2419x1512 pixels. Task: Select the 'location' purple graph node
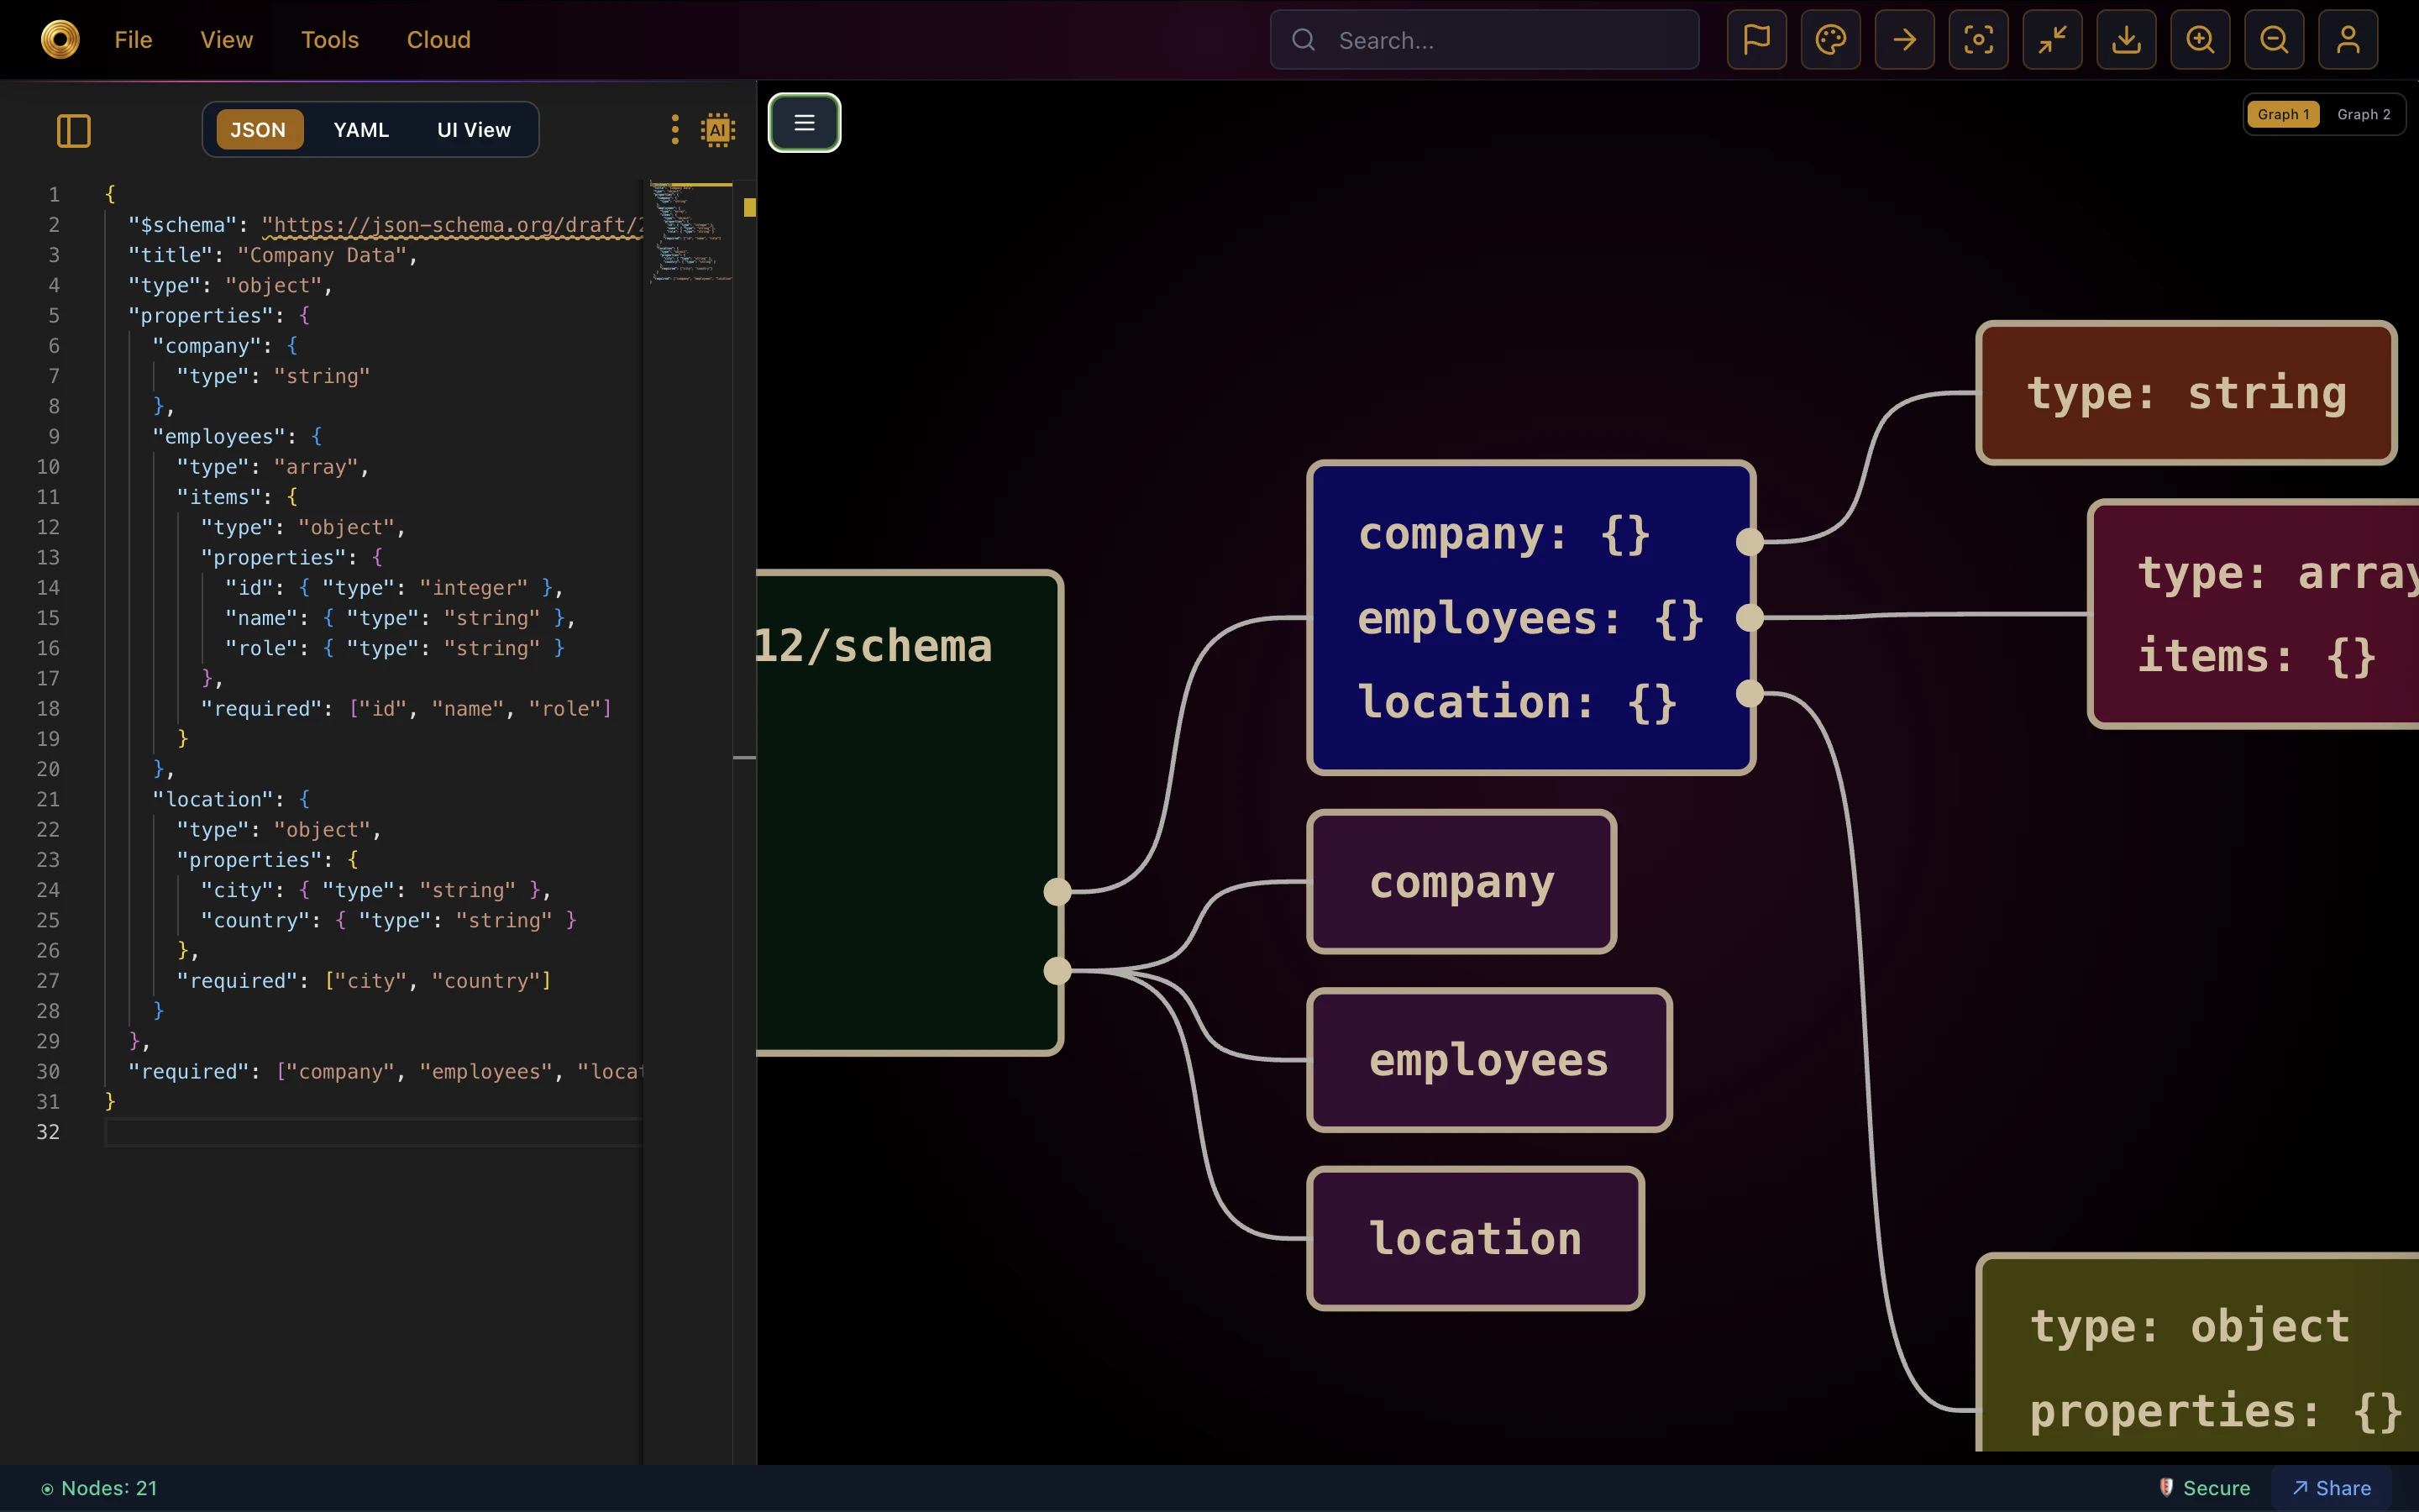tap(1476, 1238)
